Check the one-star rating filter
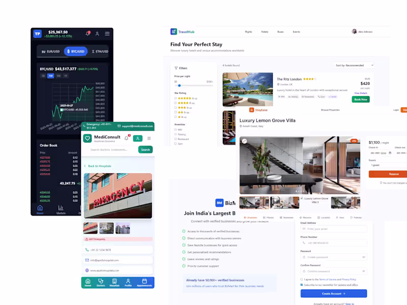The image size is (407, 305). click(176, 117)
